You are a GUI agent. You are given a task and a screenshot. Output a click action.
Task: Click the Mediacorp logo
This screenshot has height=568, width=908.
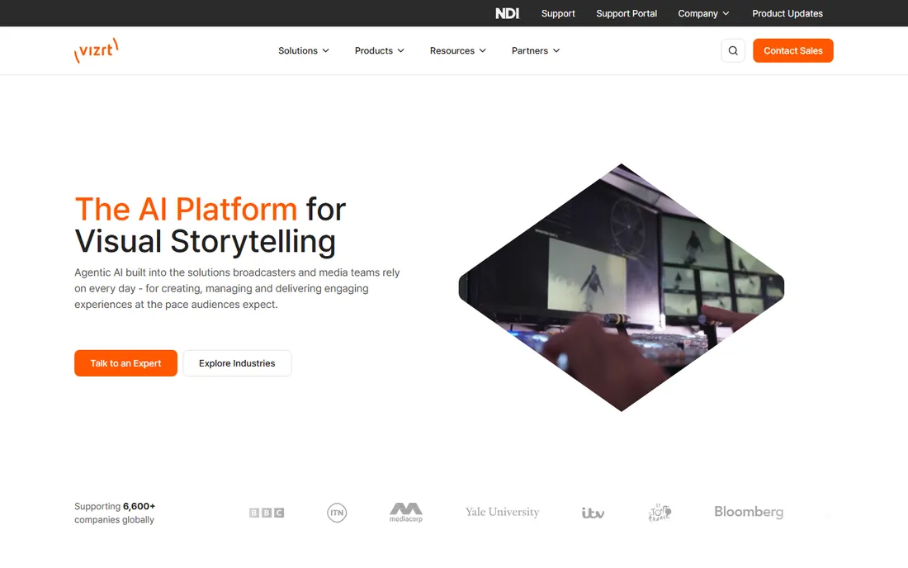pyautogui.click(x=406, y=513)
